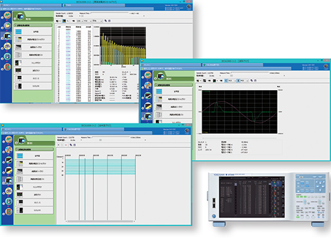Click horizontal scrollbar under the timeline chart
The width and height of the screenshot is (331, 238).
click(x=100, y=221)
